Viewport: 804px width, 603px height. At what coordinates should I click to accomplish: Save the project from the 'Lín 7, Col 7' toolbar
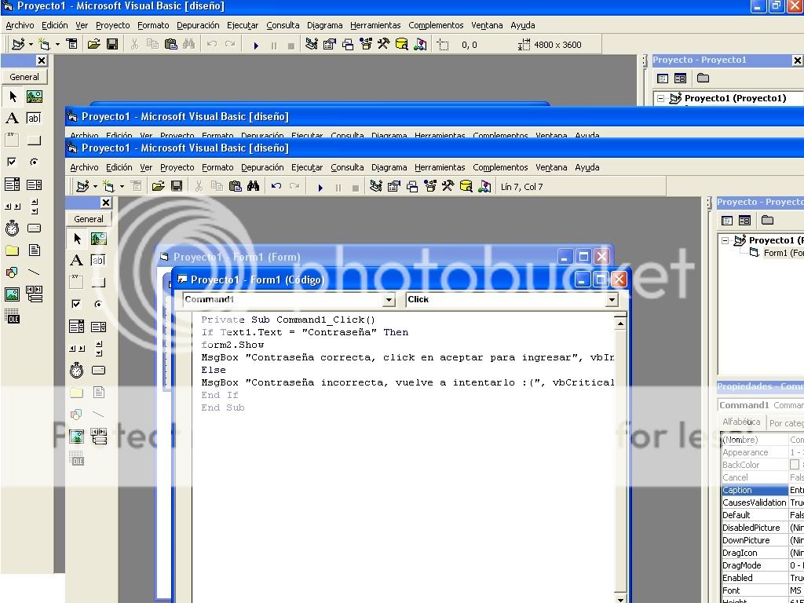(x=177, y=186)
